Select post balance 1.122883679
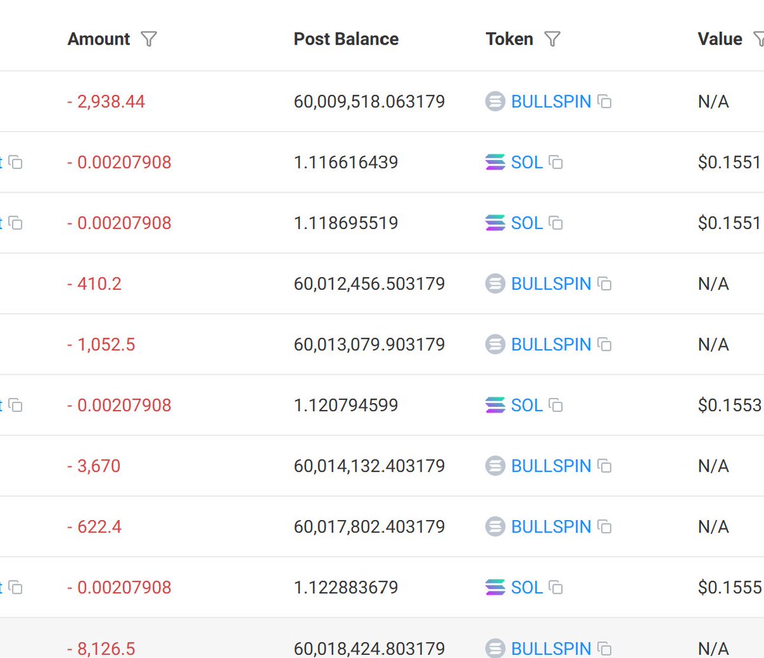 pyautogui.click(x=346, y=588)
